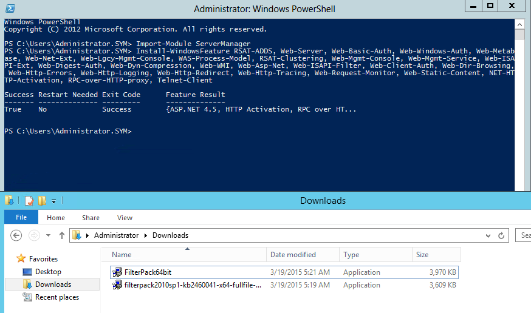
Task: Expand the root chevron before Administrator
Action: pos(87,235)
